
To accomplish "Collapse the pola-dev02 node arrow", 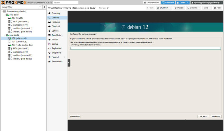I will tap(4, 35).
